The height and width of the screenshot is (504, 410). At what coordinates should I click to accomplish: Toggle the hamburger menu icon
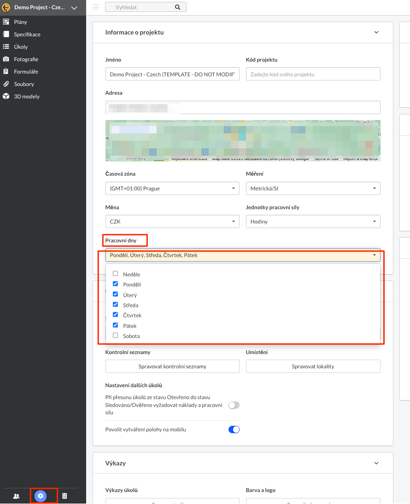pyautogui.click(x=96, y=7)
